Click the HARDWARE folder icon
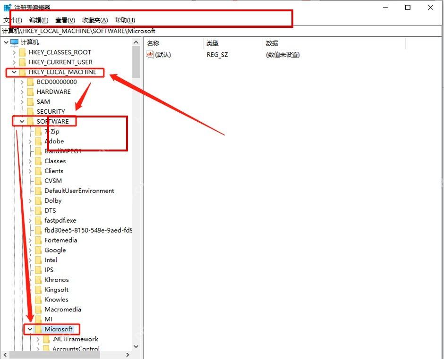The height and width of the screenshot is (359, 444). coord(30,92)
